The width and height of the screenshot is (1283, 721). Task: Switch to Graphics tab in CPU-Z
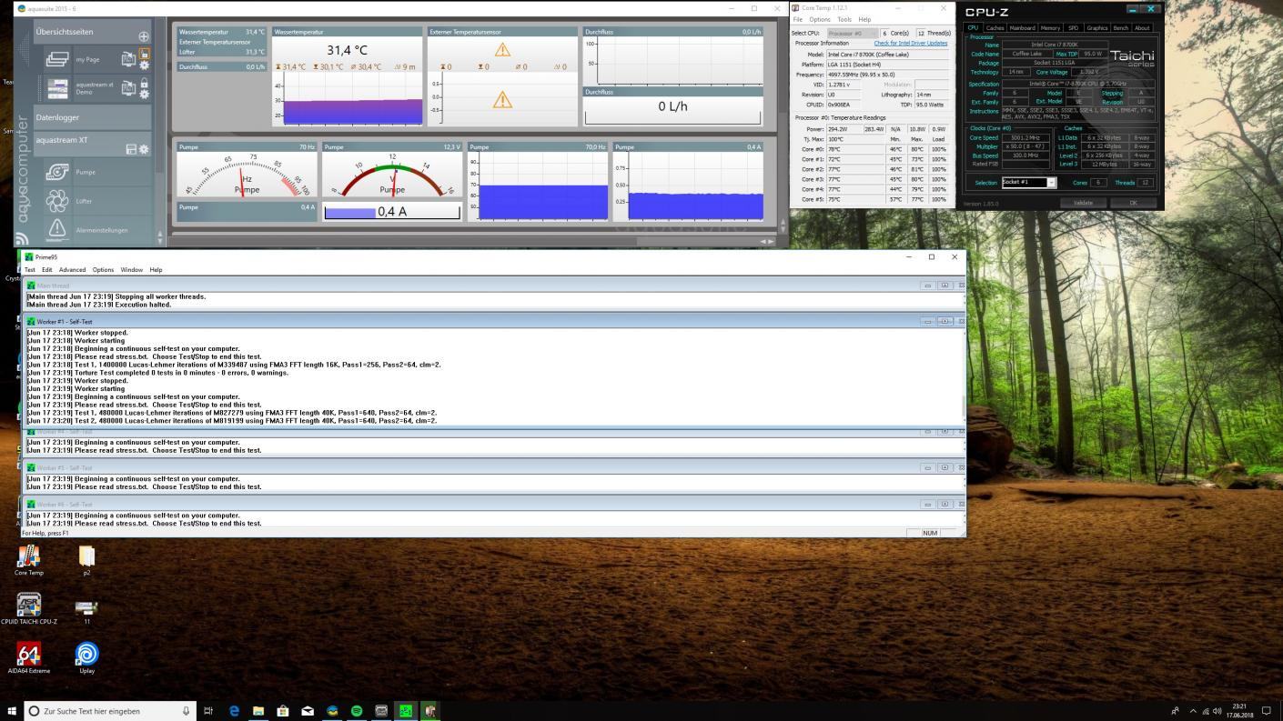(x=1097, y=27)
